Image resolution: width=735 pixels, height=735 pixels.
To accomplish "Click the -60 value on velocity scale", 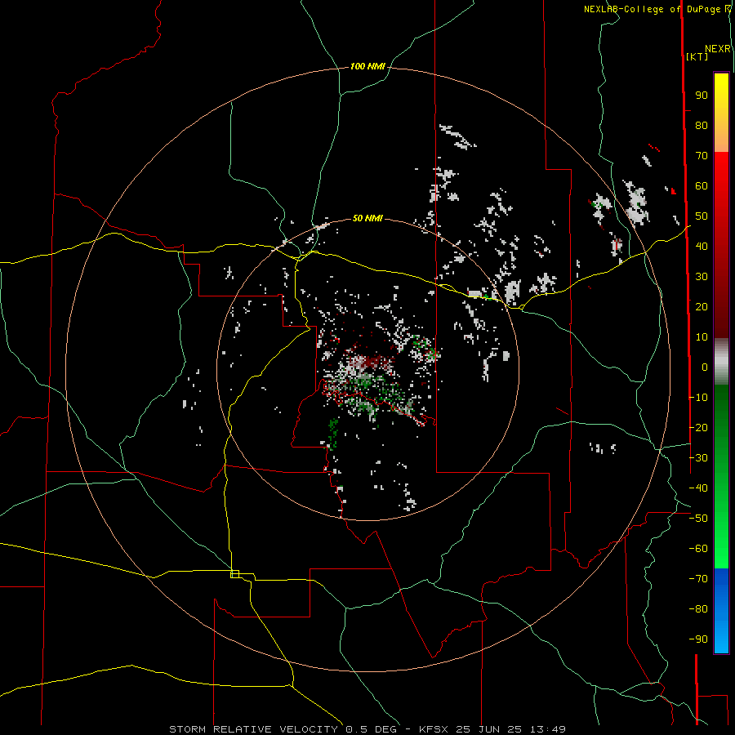I will point(698,549).
